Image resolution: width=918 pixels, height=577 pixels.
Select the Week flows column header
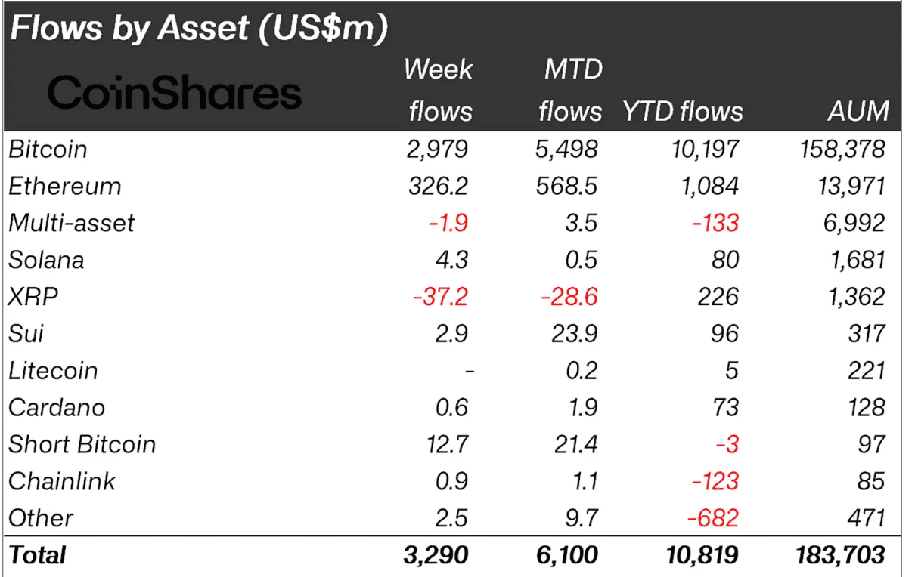[439, 91]
